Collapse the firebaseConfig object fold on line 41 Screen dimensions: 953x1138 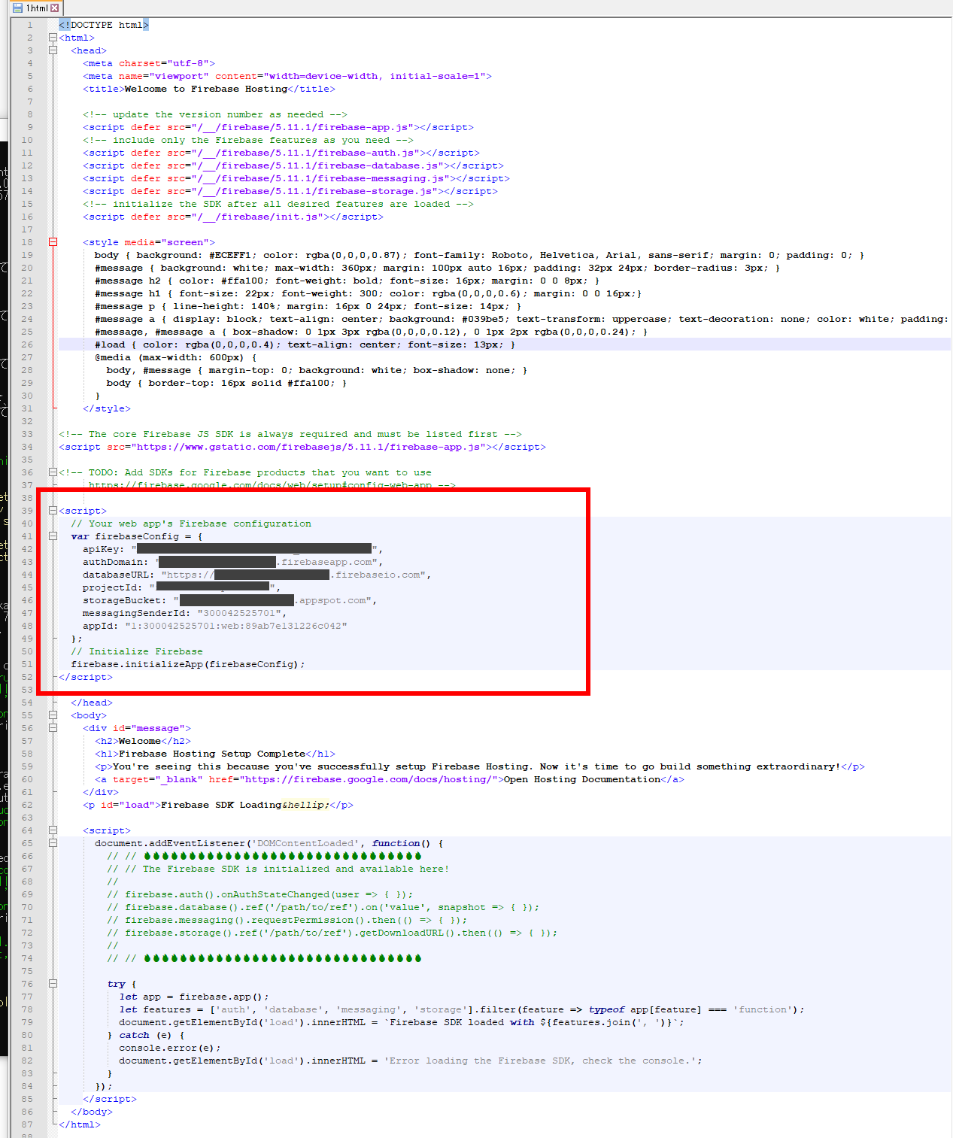(53, 536)
